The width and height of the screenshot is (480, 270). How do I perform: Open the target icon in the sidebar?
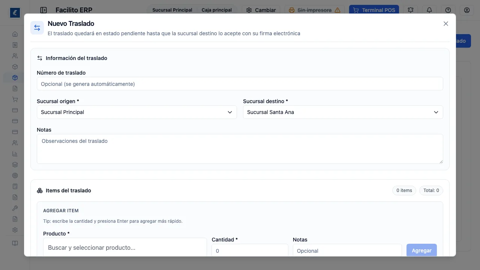15,175
